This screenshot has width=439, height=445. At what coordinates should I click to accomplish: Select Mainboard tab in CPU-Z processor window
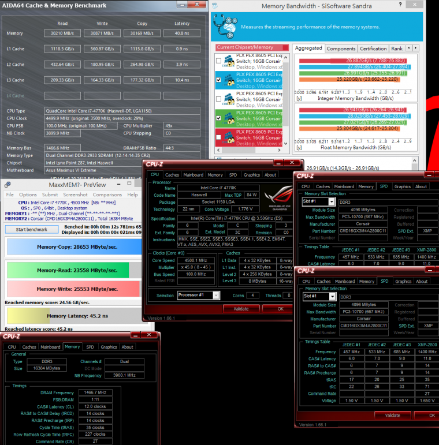194,175
